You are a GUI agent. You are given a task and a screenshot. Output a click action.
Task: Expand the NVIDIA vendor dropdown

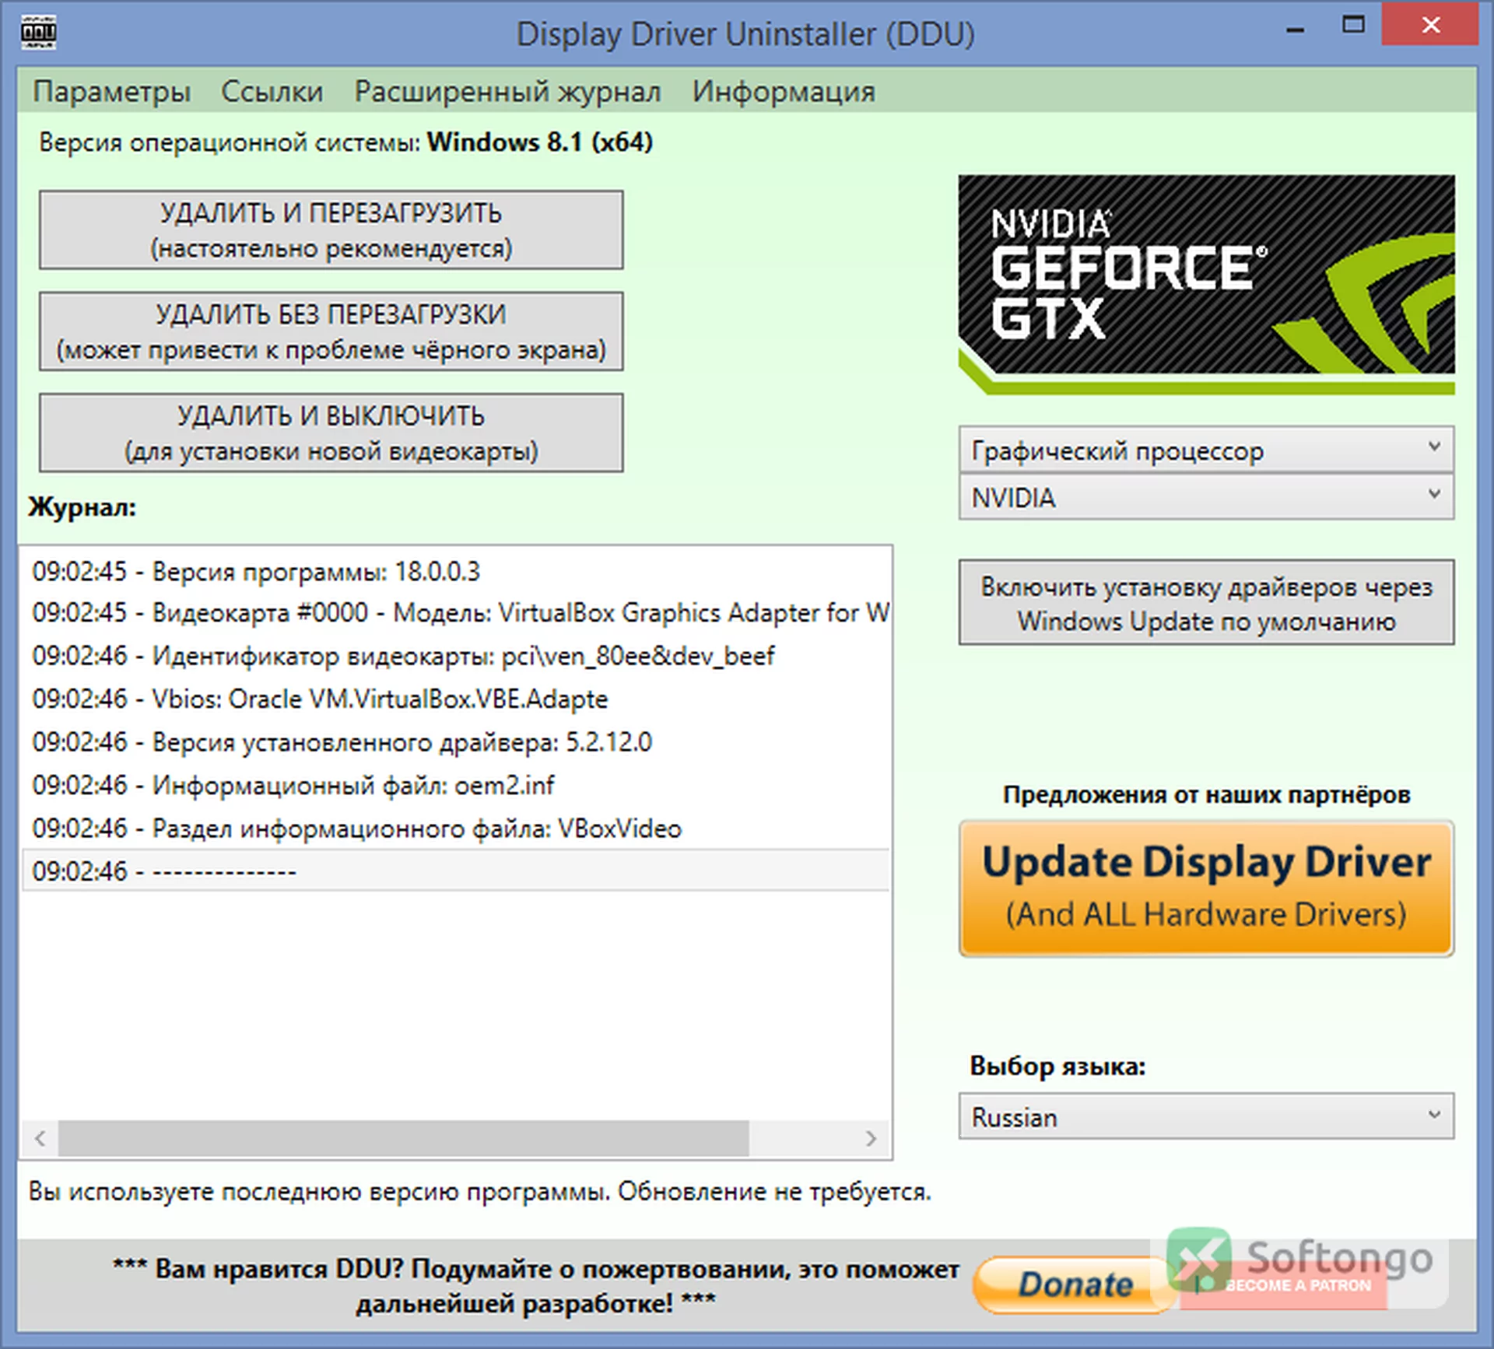1206,496
